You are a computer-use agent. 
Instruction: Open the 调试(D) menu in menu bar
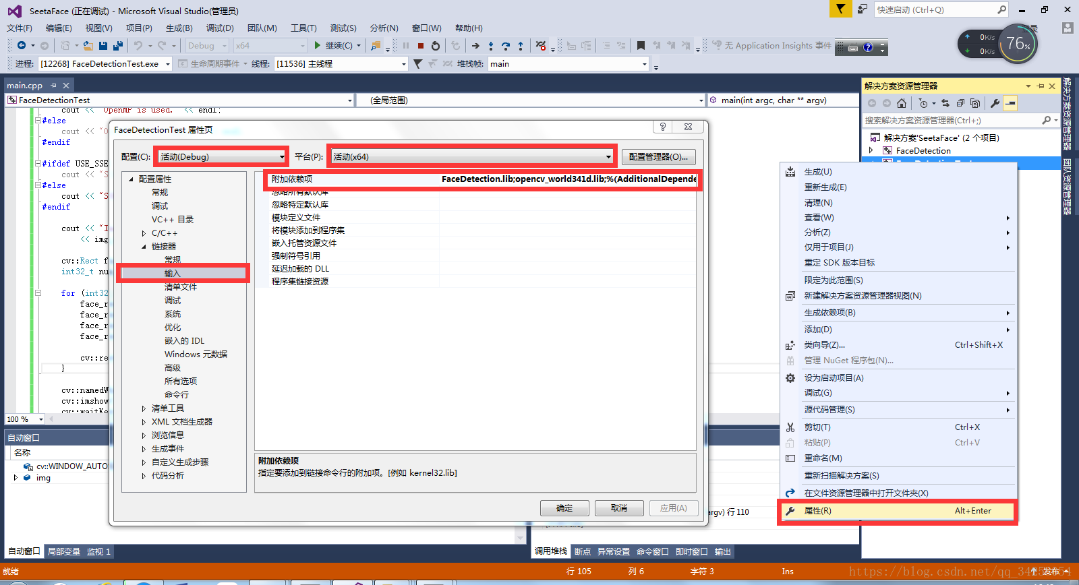(x=220, y=28)
